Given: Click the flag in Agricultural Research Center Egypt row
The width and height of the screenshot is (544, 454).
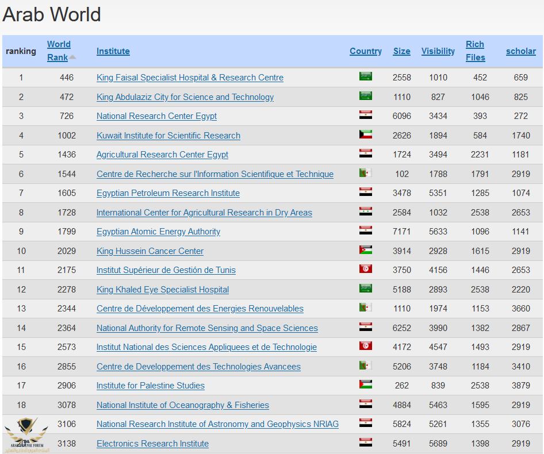Looking at the screenshot, I should pos(366,153).
